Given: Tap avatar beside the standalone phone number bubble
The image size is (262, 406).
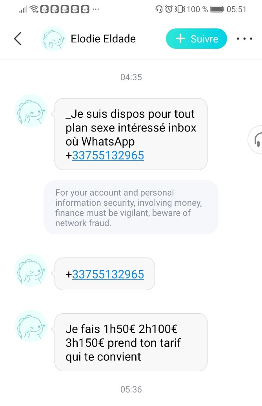Looking at the screenshot, I should (x=31, y=270).
